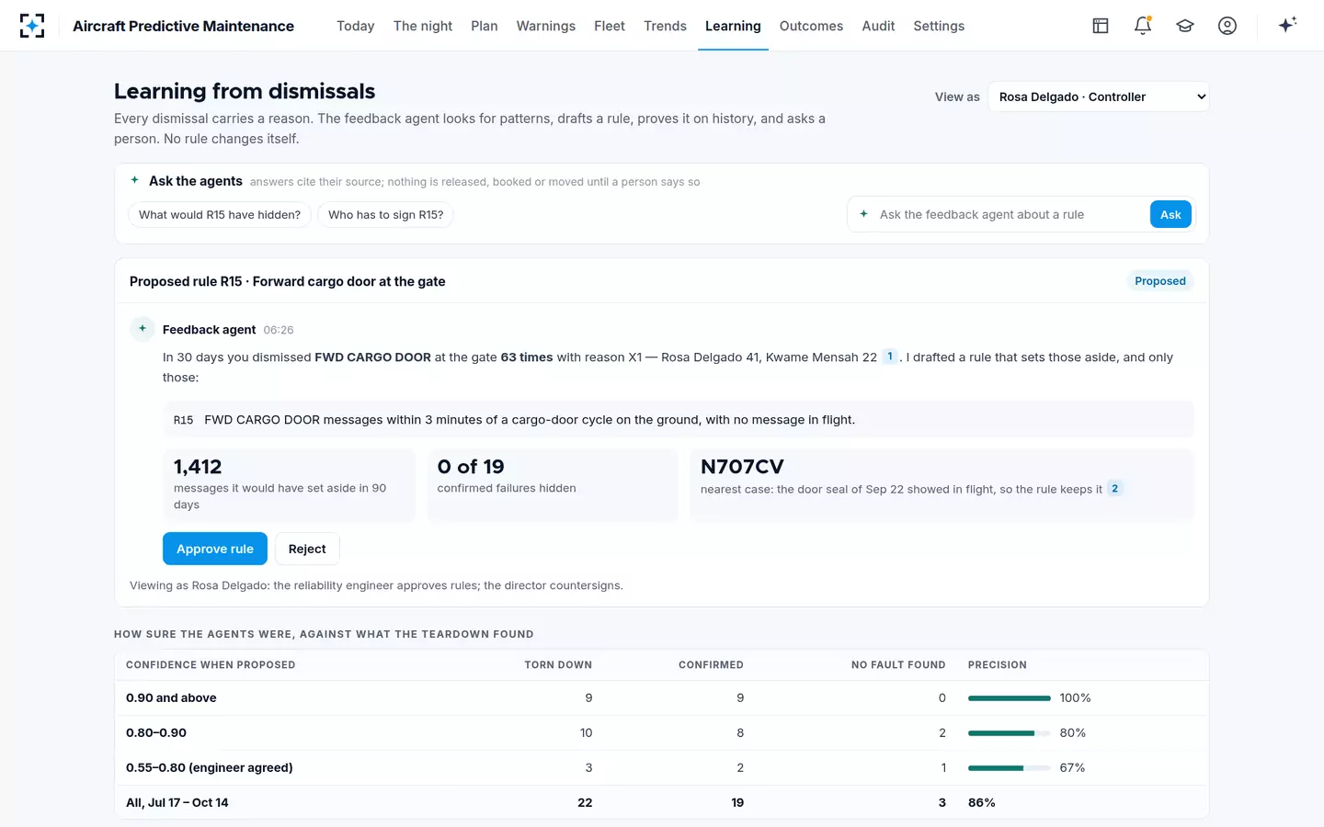Select the Learning tab

(x=733, y=26)
